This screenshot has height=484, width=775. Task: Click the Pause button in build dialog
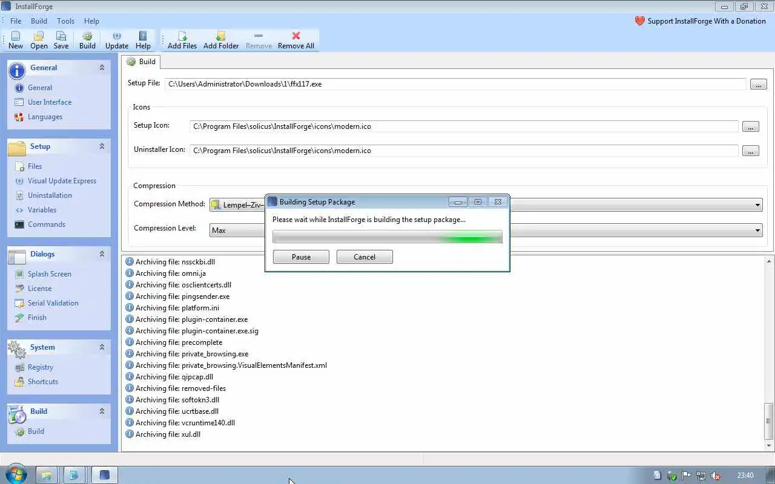pos(301,257)
